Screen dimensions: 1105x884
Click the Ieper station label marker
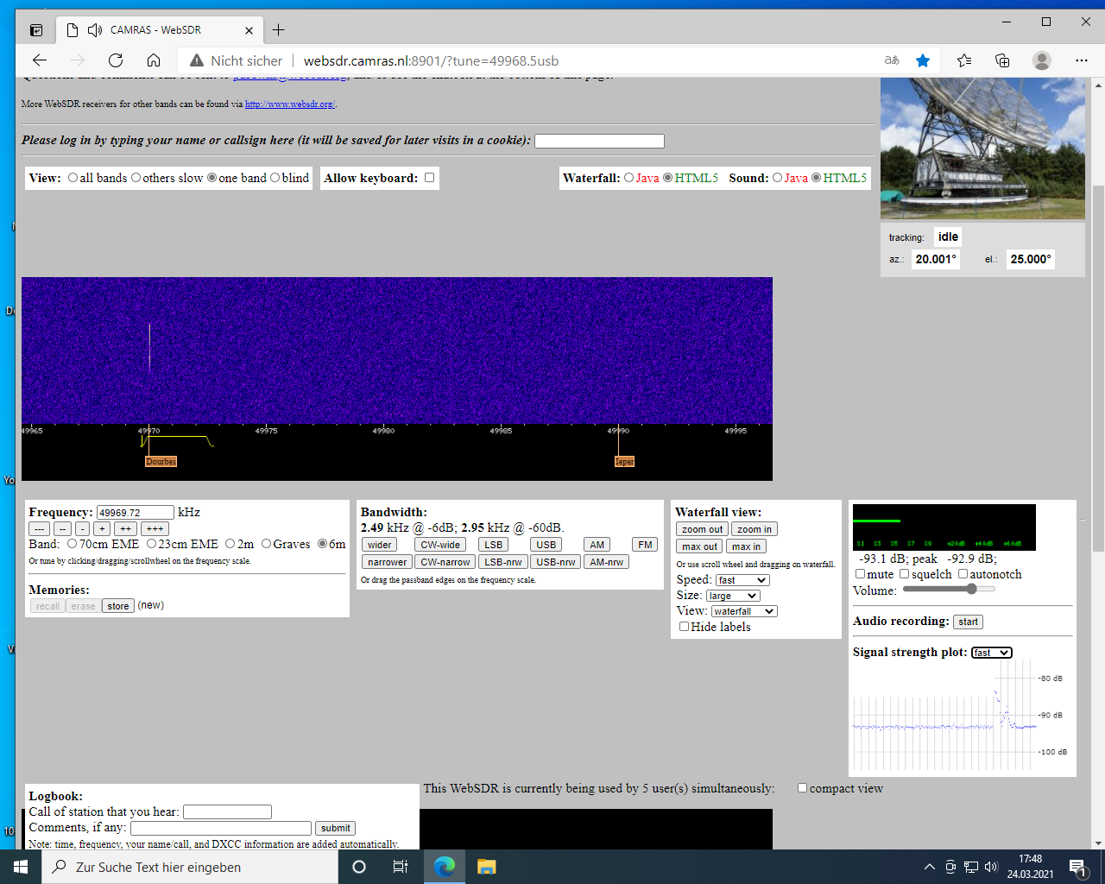click(x=624, y=462)
